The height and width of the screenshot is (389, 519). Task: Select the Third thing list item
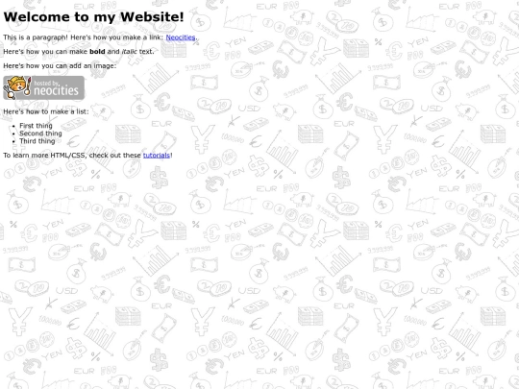(x=37, y=141)
